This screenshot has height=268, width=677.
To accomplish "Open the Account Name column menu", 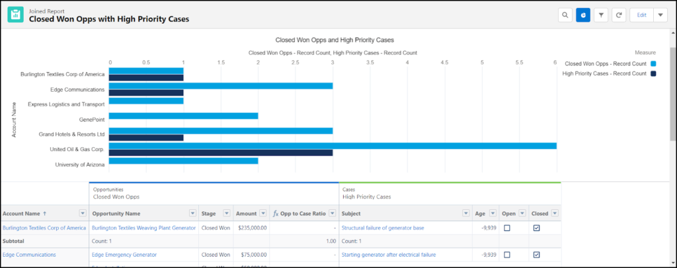I will (x=83, y=213).
